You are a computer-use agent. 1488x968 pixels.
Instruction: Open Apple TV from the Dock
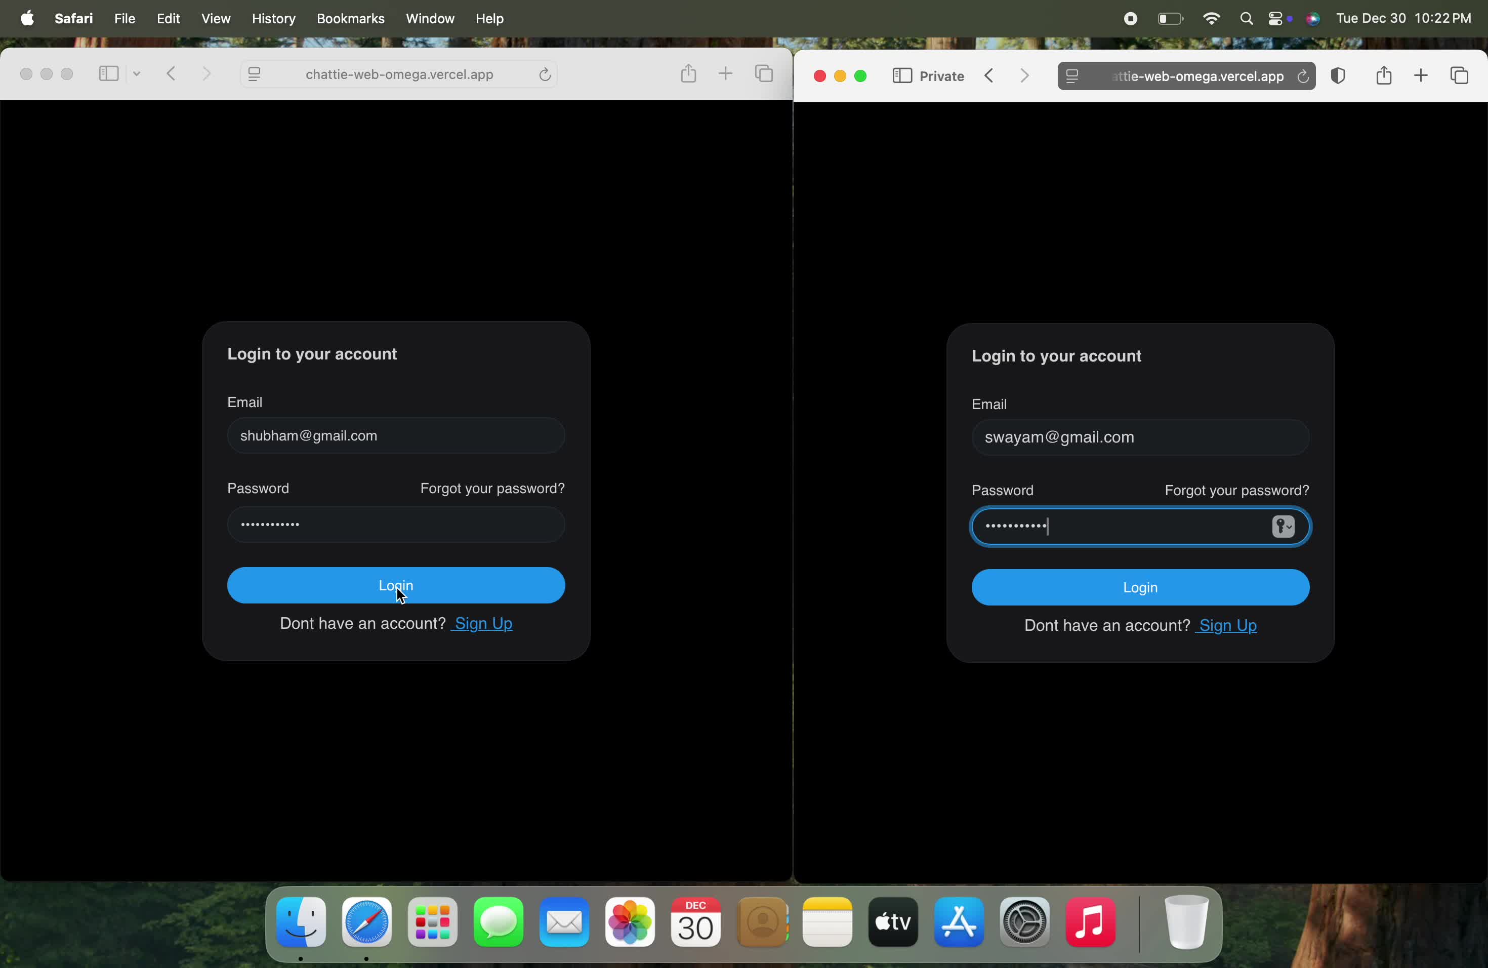tap(893, 922)
